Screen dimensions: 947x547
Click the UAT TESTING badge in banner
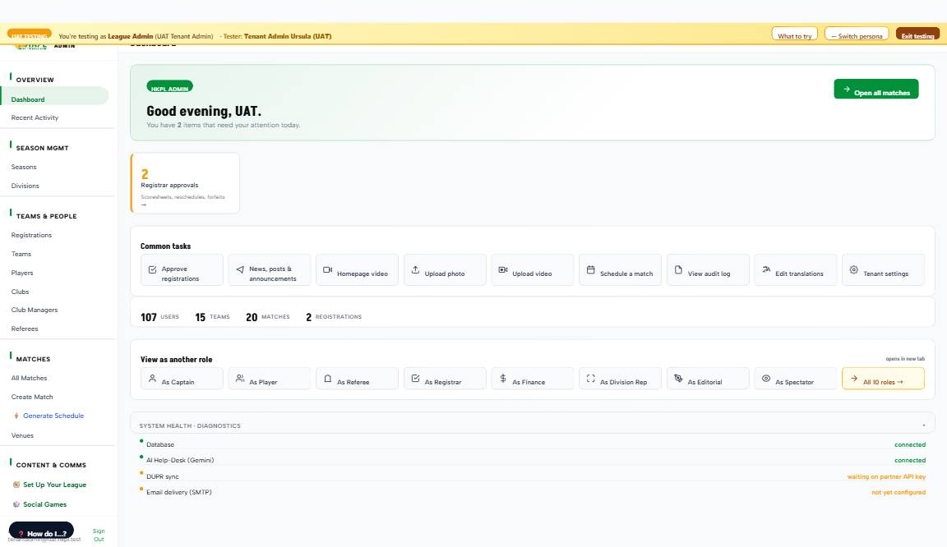(x=29, y=34)
